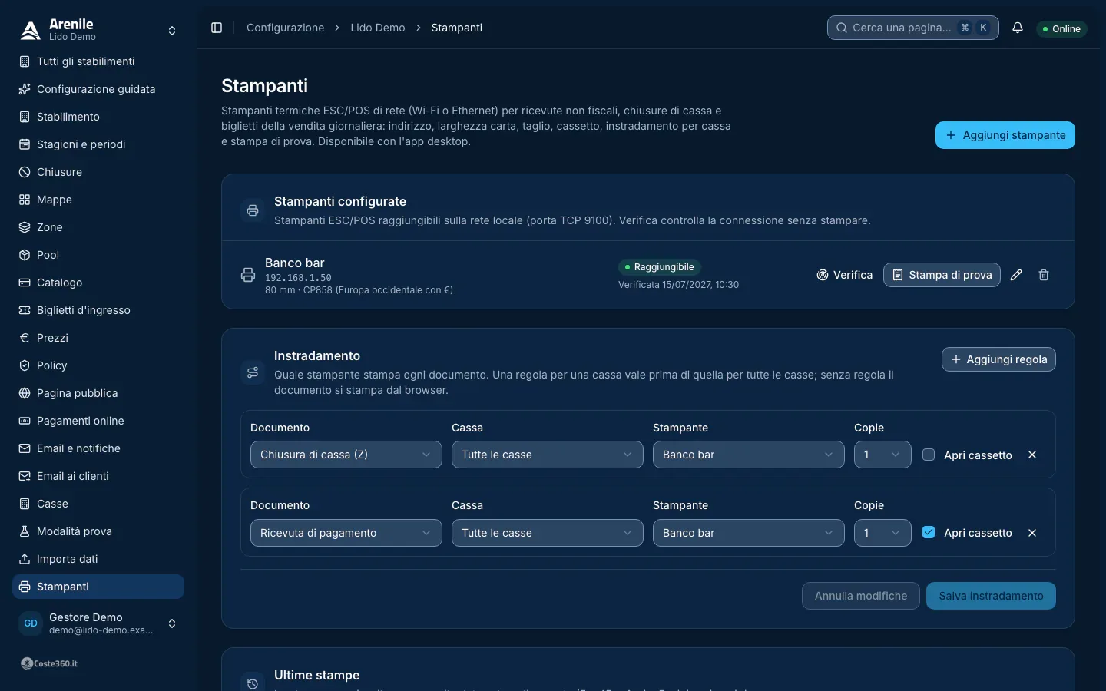Click the Online status badge
Screen dimensions: 1106x691
click(1061, 28)
